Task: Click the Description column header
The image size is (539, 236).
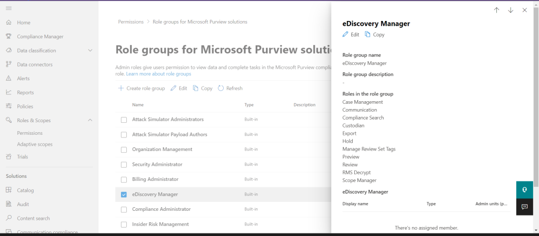Action: click(305, 105)
